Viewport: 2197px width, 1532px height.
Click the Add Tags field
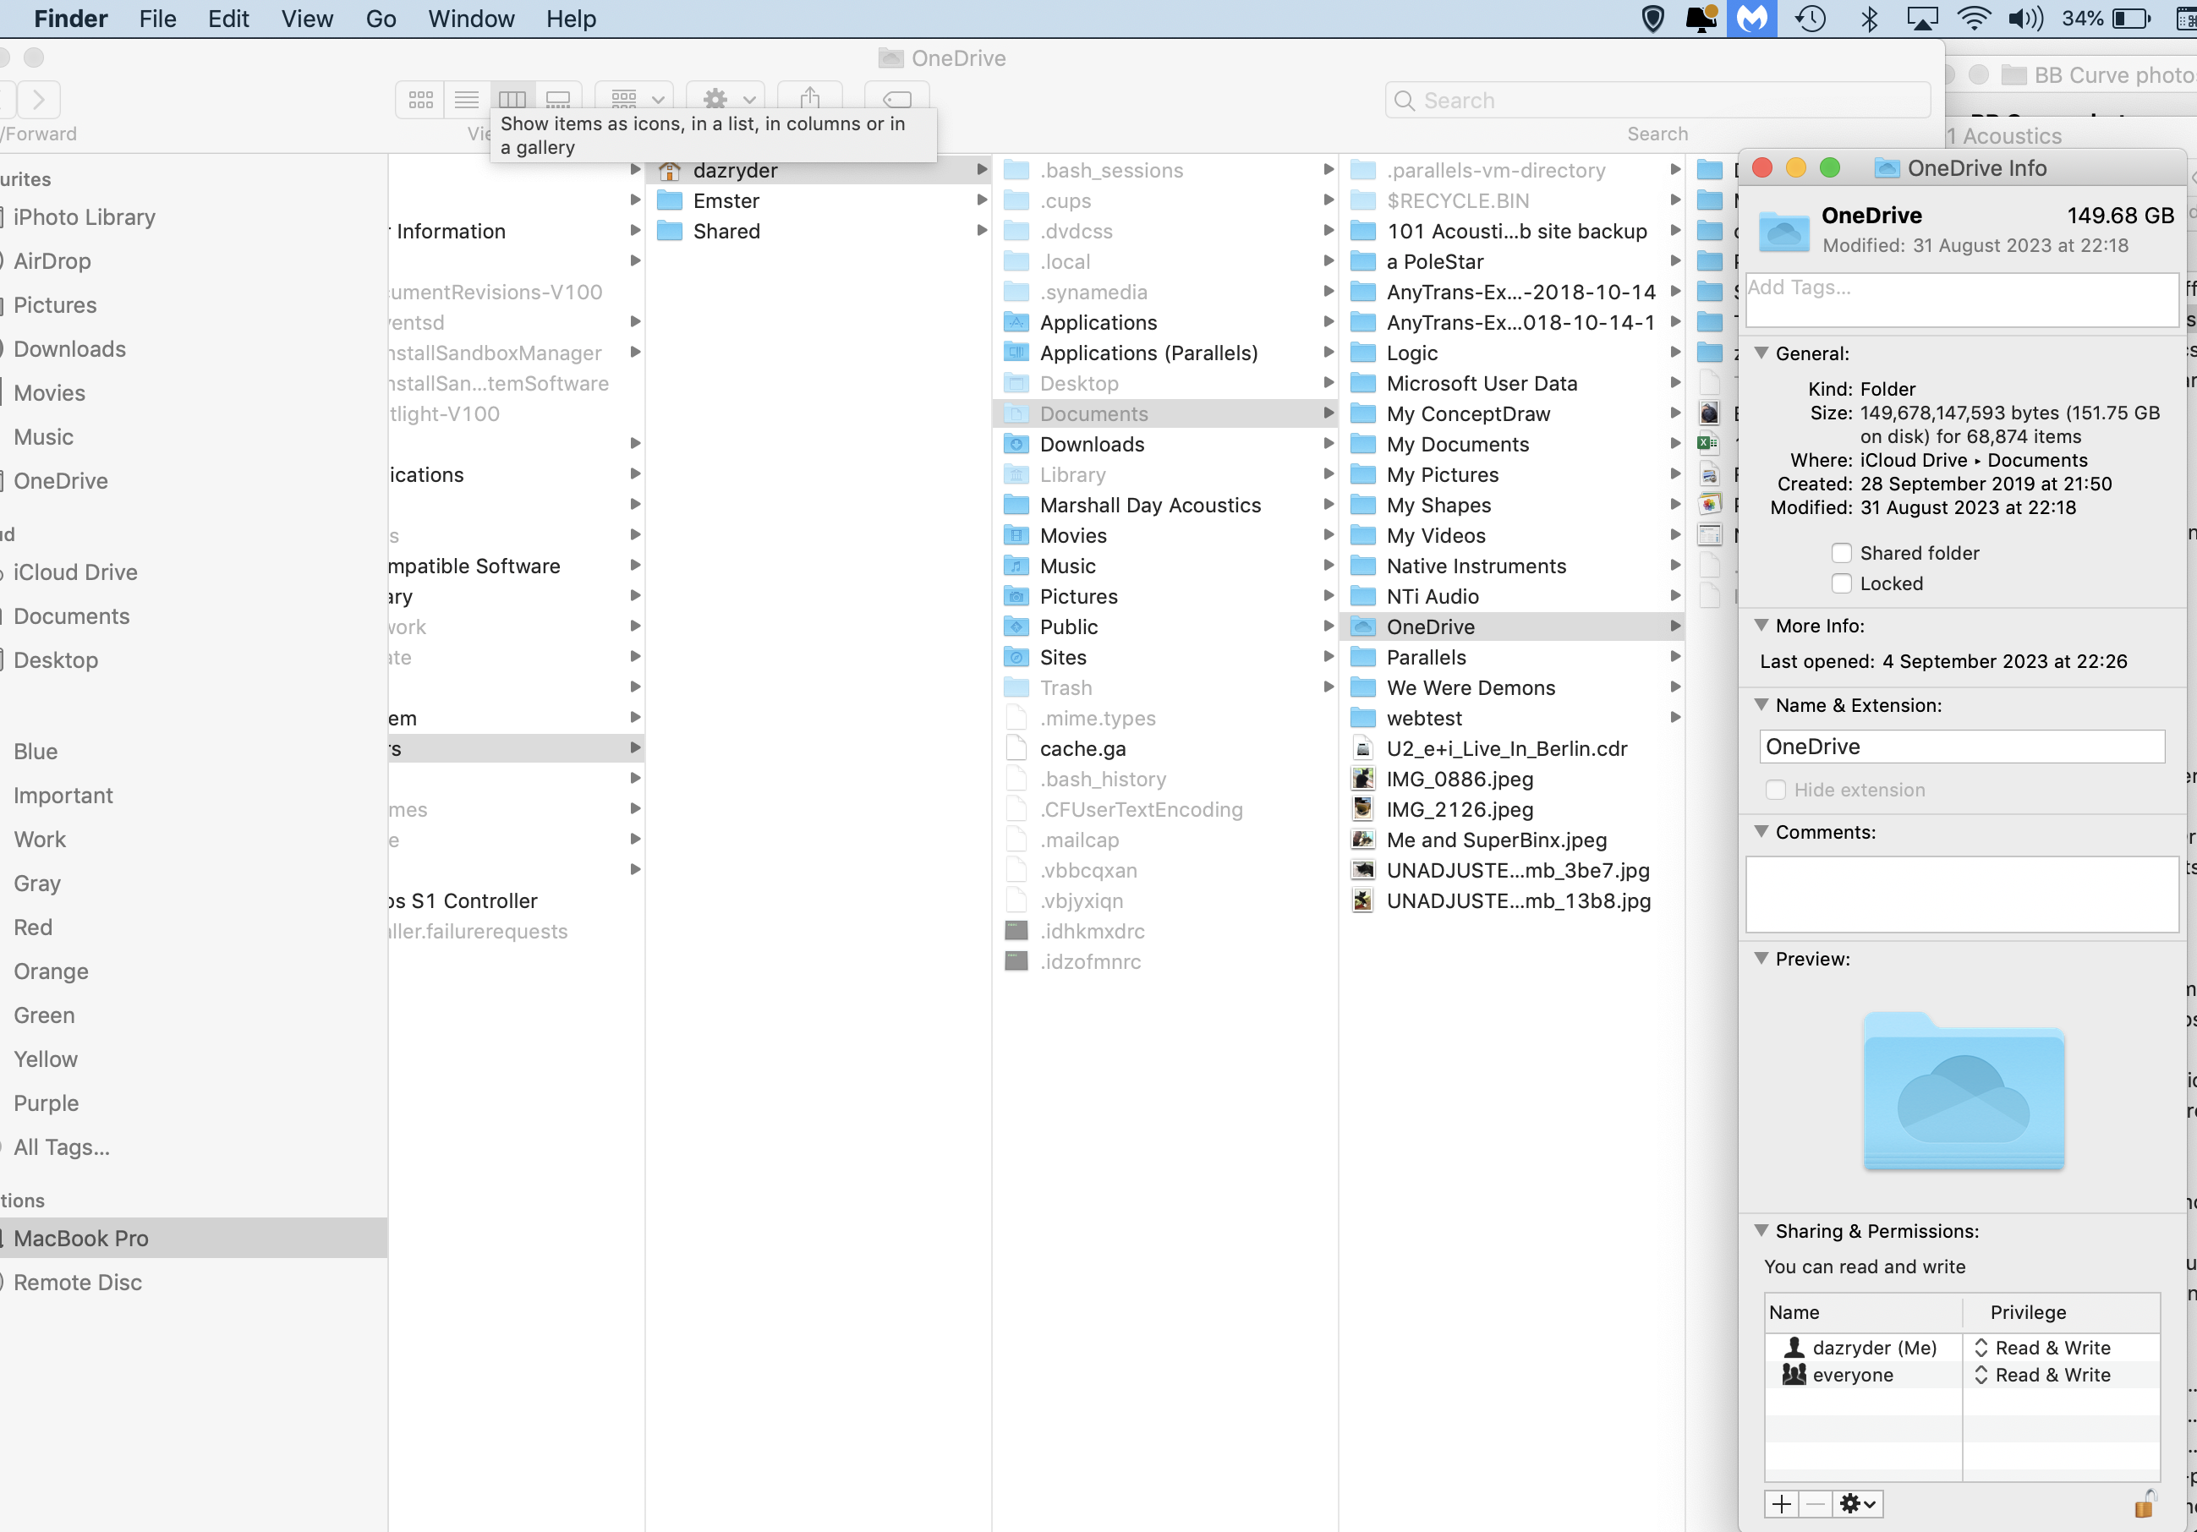pyautogui.click(x=1961, y=298)
